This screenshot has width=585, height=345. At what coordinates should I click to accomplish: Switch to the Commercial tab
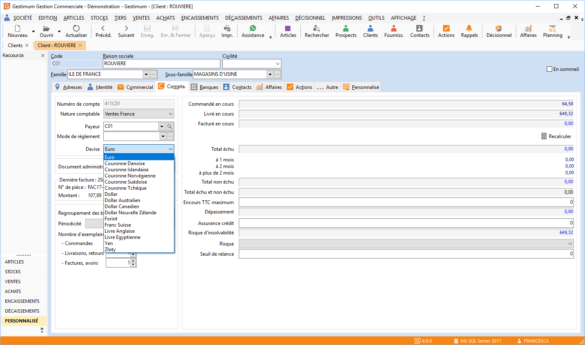tap(135, 87)
